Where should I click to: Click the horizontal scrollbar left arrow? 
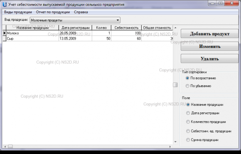[x=5, y=147]
